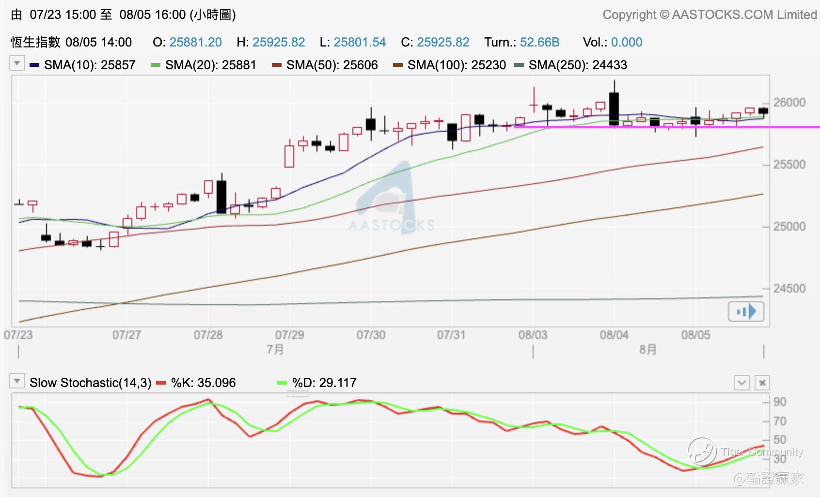Image resolution: width=820 pixels, height=497 pixels.
Task: Click the 07/29 date axis label
Action: [289, 335]
